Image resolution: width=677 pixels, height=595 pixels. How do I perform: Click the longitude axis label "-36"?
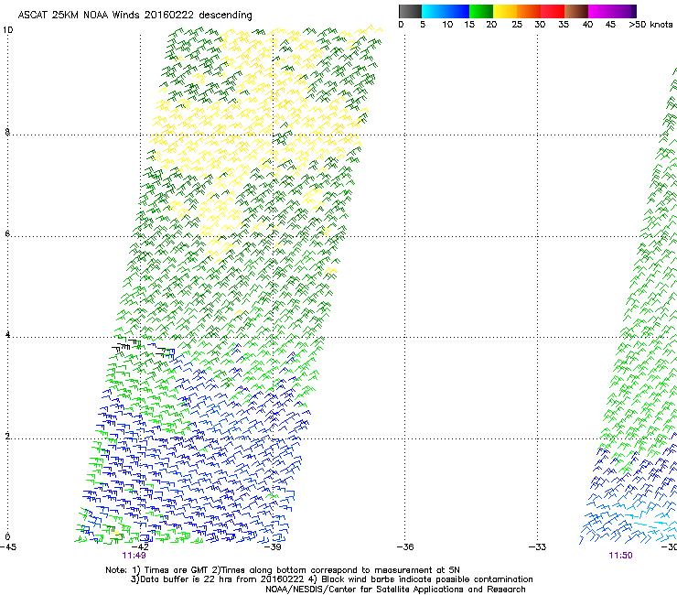405,547
